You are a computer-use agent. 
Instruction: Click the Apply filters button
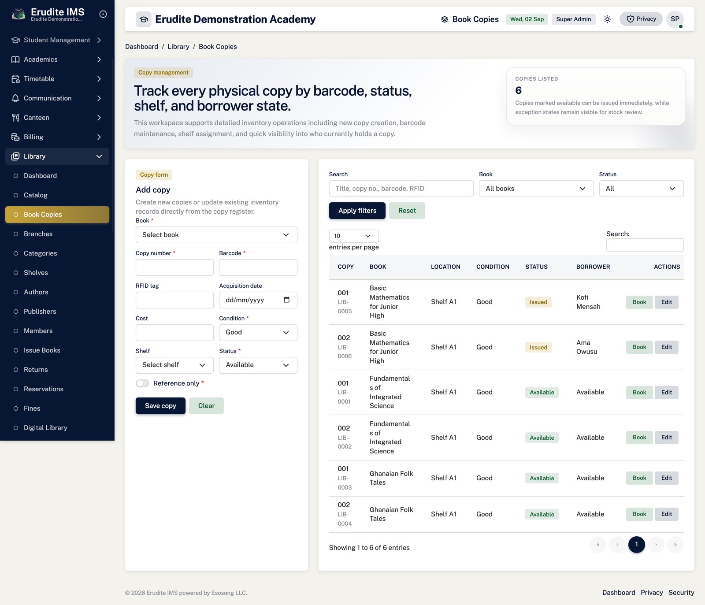[357, 211]
